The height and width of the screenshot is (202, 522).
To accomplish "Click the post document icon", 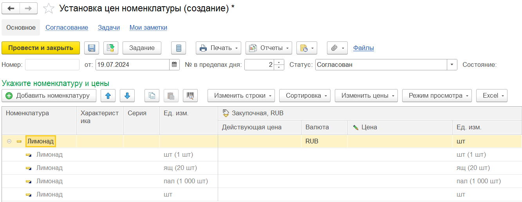I will click(111, 48).
